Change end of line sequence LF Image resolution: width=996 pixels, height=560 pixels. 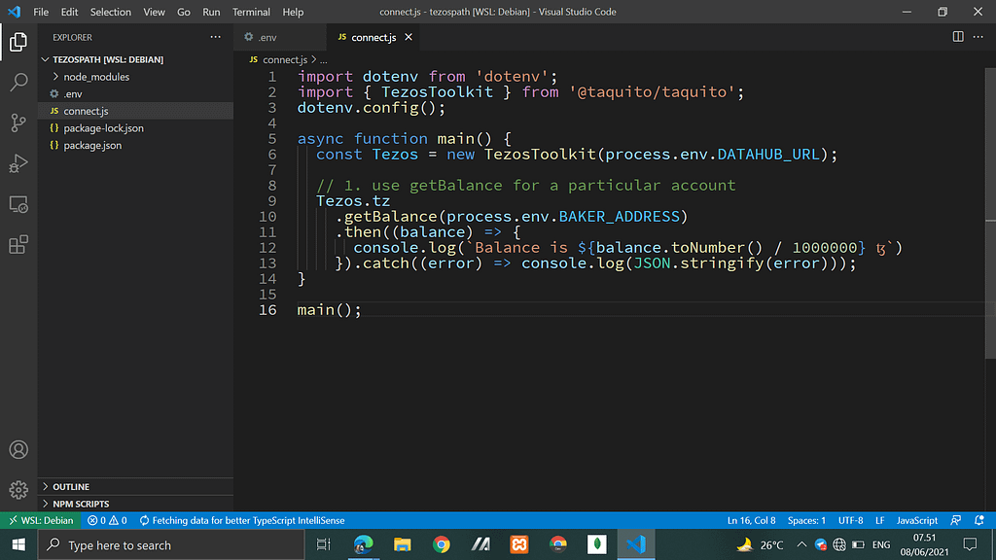tap(879, 520)
